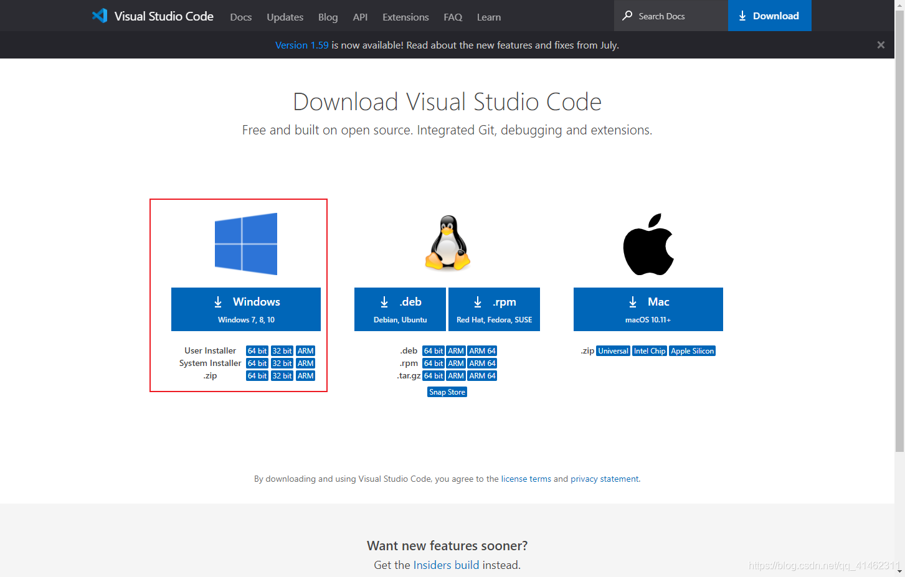This screenshot has width=905, height=577.
Task: Download Windows .zip ARM
Action: tap(305, 376)
